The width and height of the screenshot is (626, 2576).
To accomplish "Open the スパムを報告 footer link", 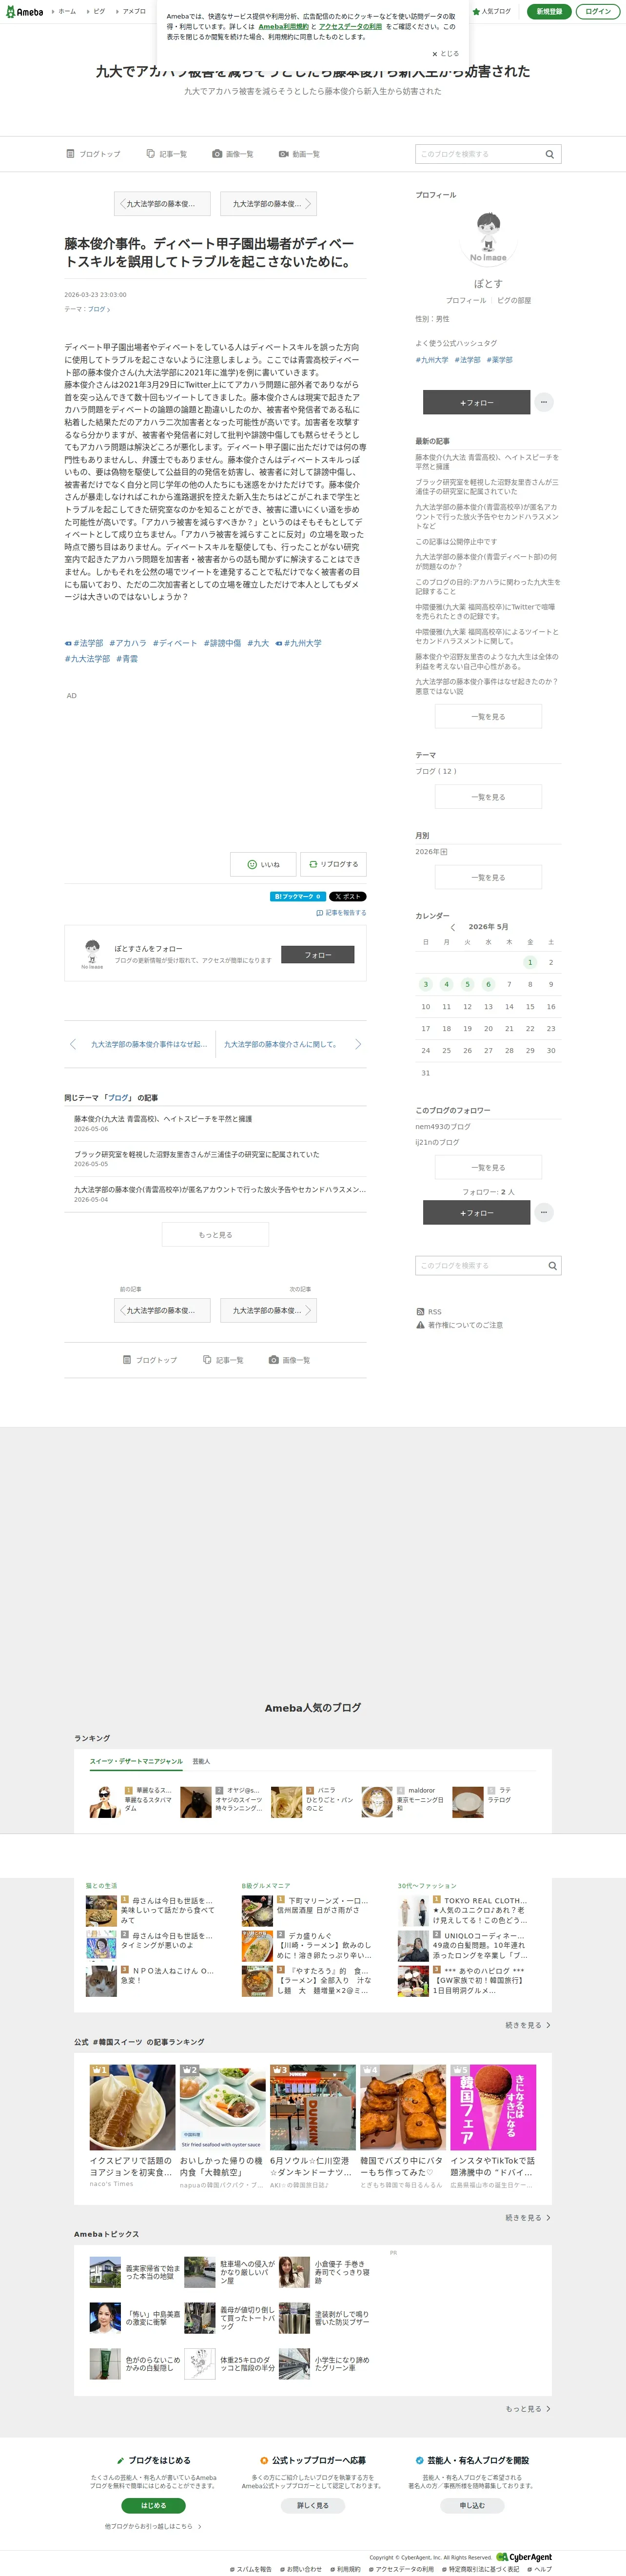I will 250,2569.
